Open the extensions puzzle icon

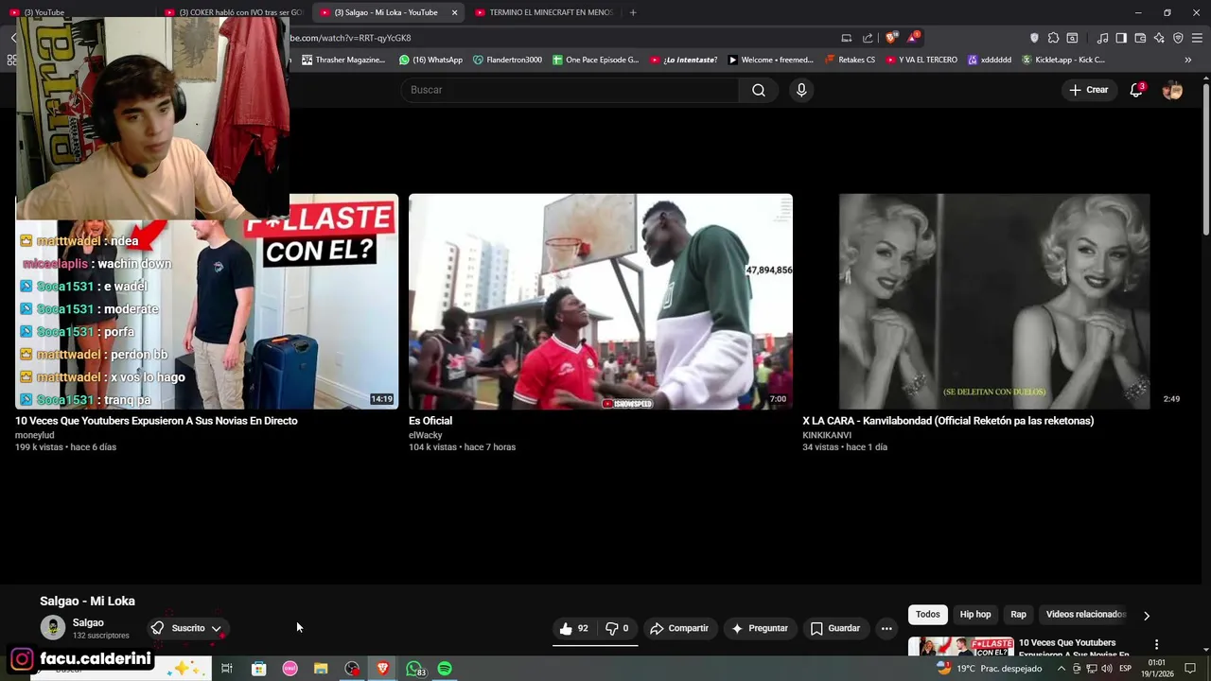point(1053,38)
